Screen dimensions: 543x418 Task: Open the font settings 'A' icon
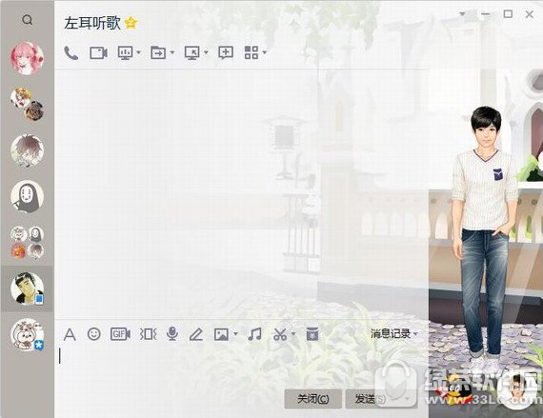[x=70, y=334]
